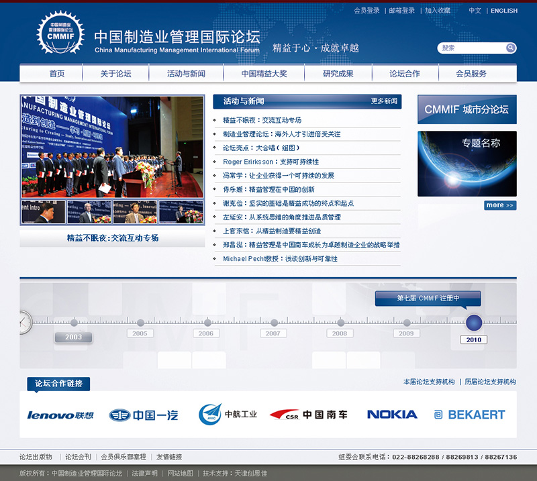Open the FAW 中国一汽 logo
The image size is (537, 481).
click(x=144, y=415)
